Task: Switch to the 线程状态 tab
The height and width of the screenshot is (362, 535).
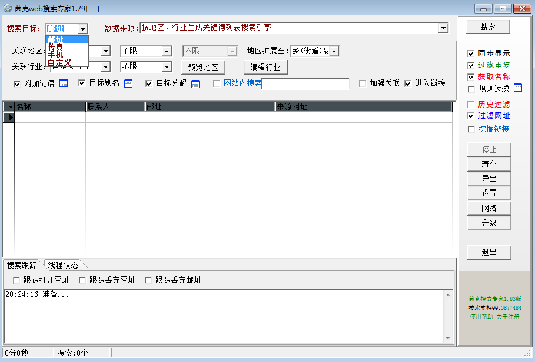Action: (63, 265)
